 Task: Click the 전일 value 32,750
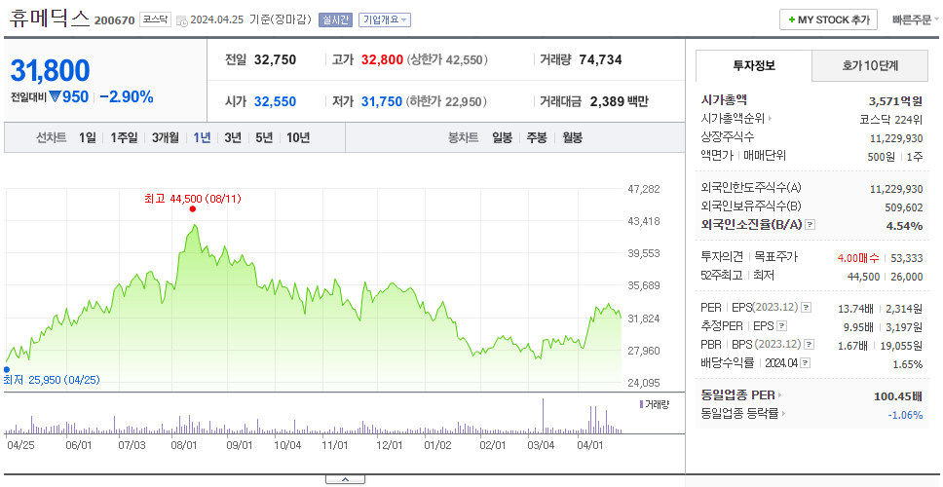[x=275, y=59]
